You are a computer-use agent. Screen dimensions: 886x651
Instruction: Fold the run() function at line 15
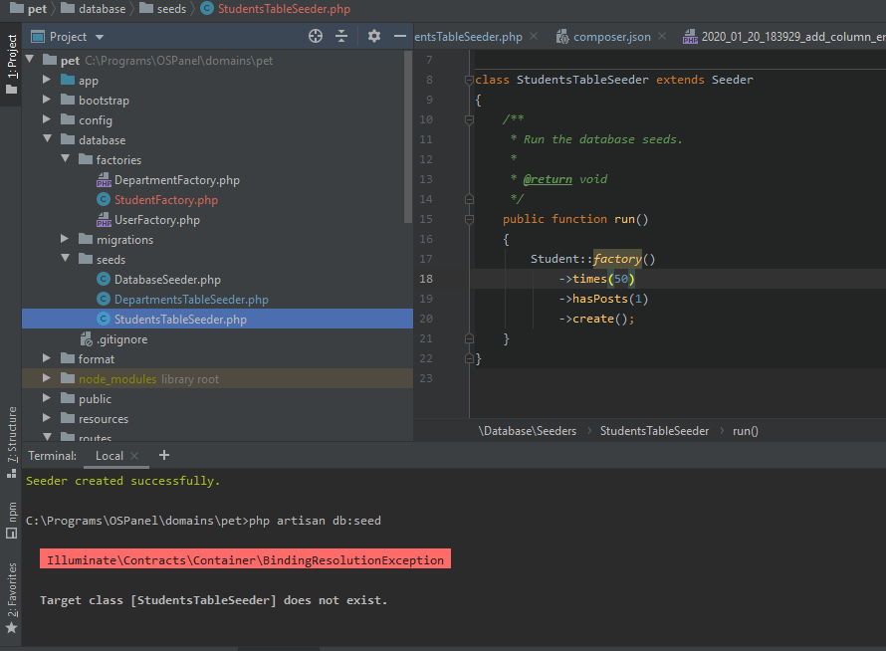[x=469, y=219]
